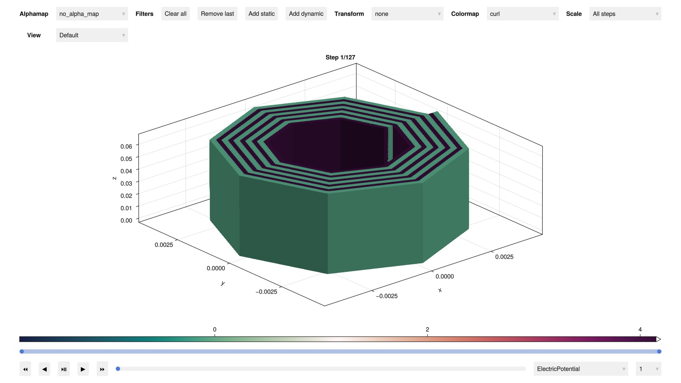681x383 pixels.
Task: Jump to the first step (rewind icon)
Action: 26,369
